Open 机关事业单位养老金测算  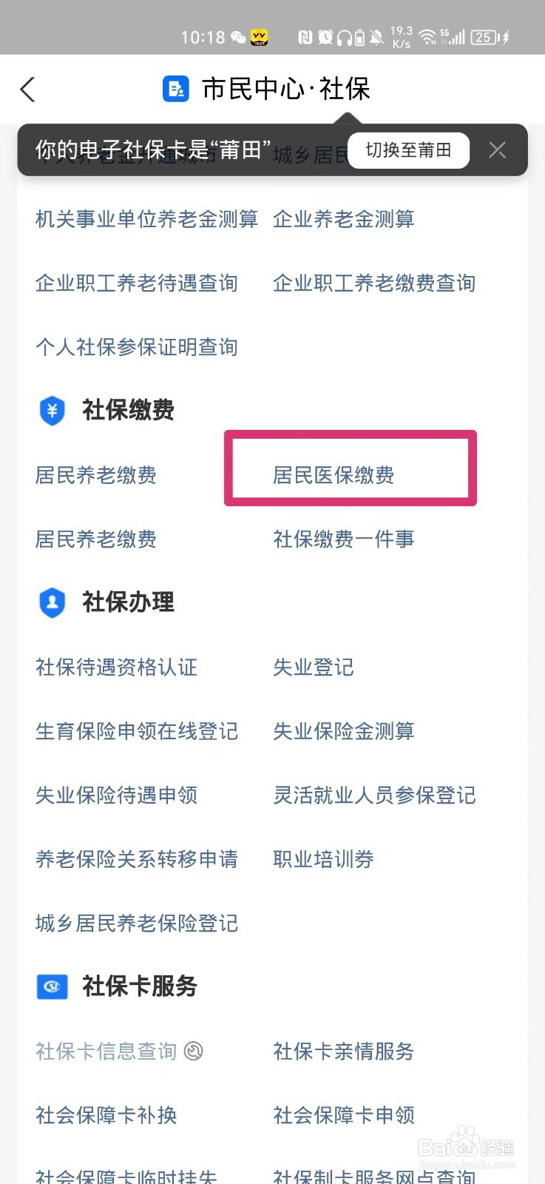point(146,219)
